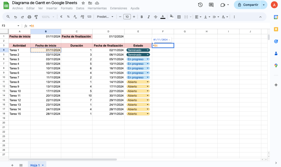Click the Borders icon
Image resolution: width=281 pixels, height=167 pixels.
pos(179,17)
